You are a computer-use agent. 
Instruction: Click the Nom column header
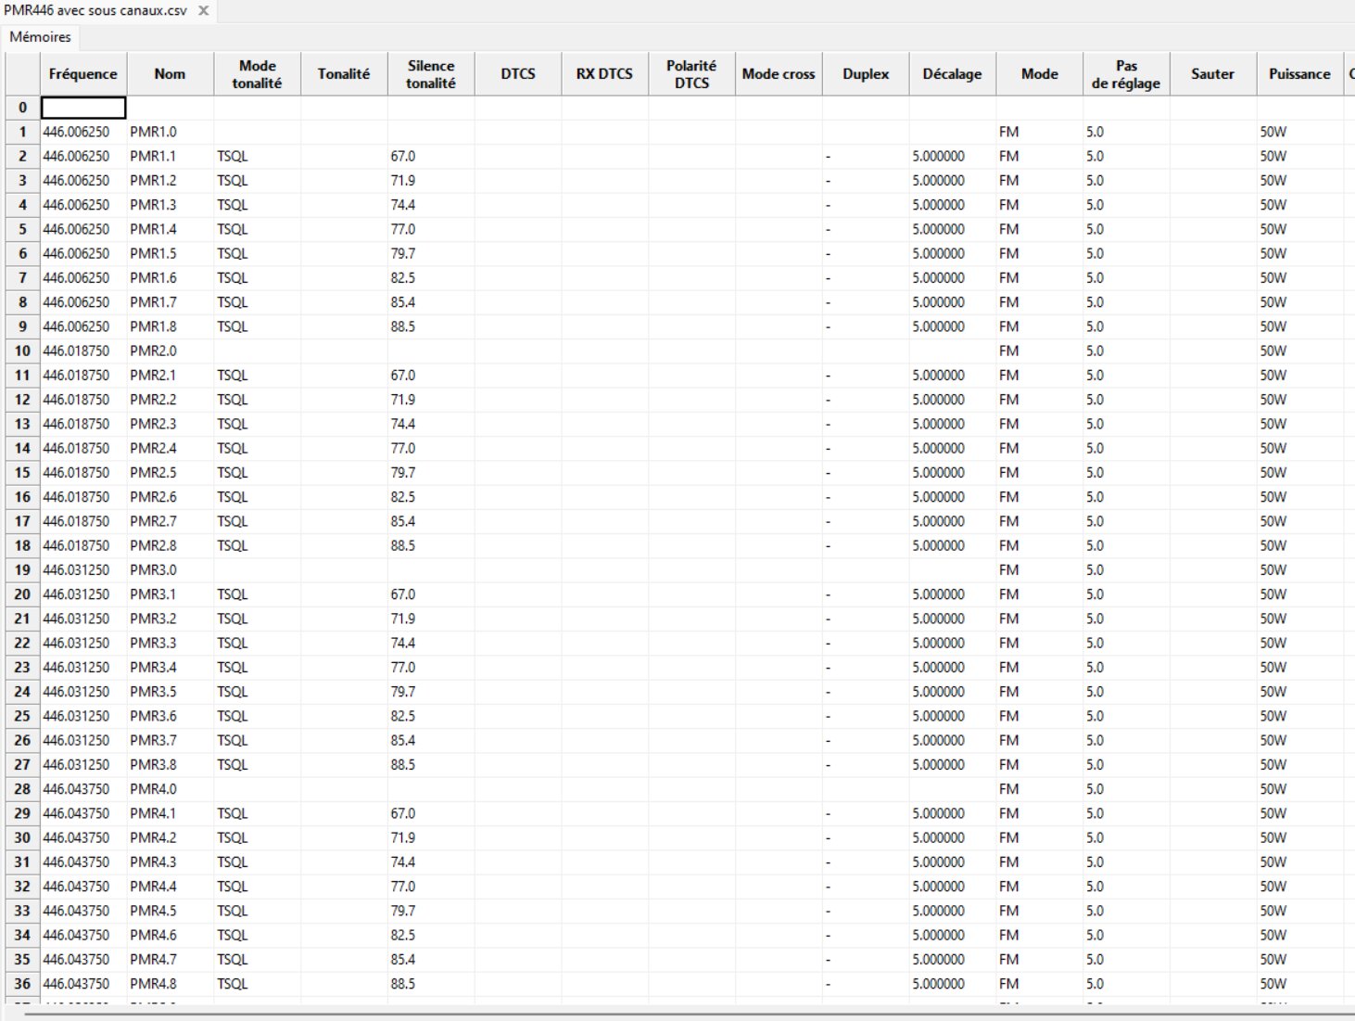170,74
